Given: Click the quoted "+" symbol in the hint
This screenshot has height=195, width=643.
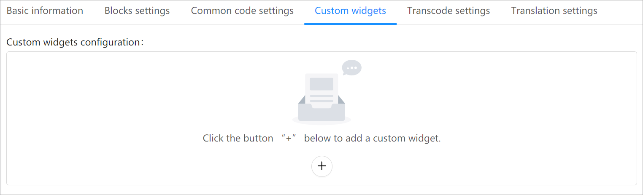Looking at the screenshot, I should point(289,138).
